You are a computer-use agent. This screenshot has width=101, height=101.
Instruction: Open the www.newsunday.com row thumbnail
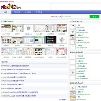(73, 42)
